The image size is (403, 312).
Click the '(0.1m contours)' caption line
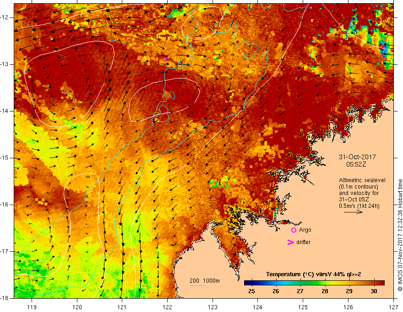pos(359,187)
